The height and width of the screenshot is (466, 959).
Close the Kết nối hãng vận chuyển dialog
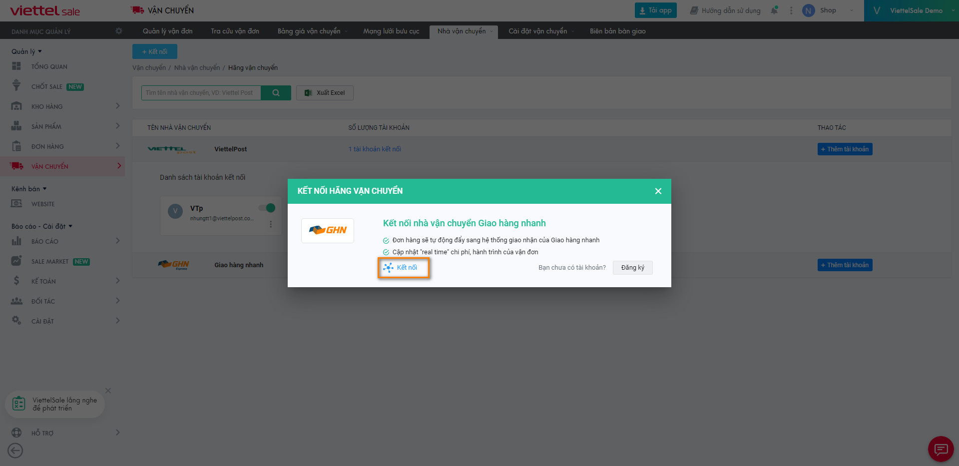[658, 191]
